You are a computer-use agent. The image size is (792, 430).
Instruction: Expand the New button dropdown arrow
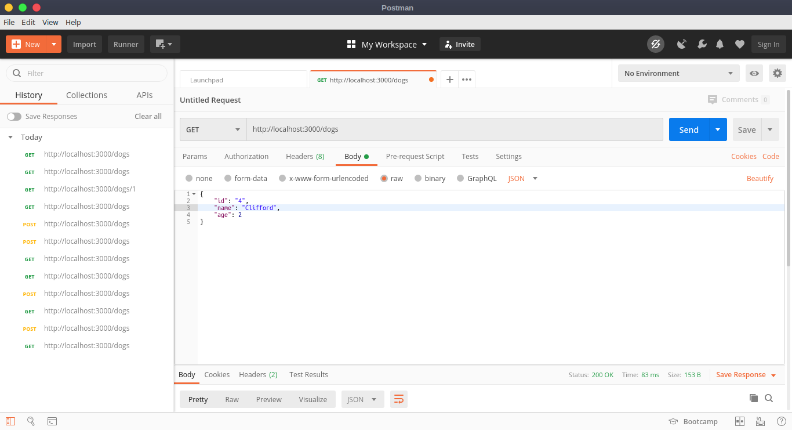click(x=54, y=44)
